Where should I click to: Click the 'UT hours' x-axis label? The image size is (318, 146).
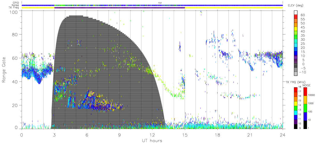[152, 141]
